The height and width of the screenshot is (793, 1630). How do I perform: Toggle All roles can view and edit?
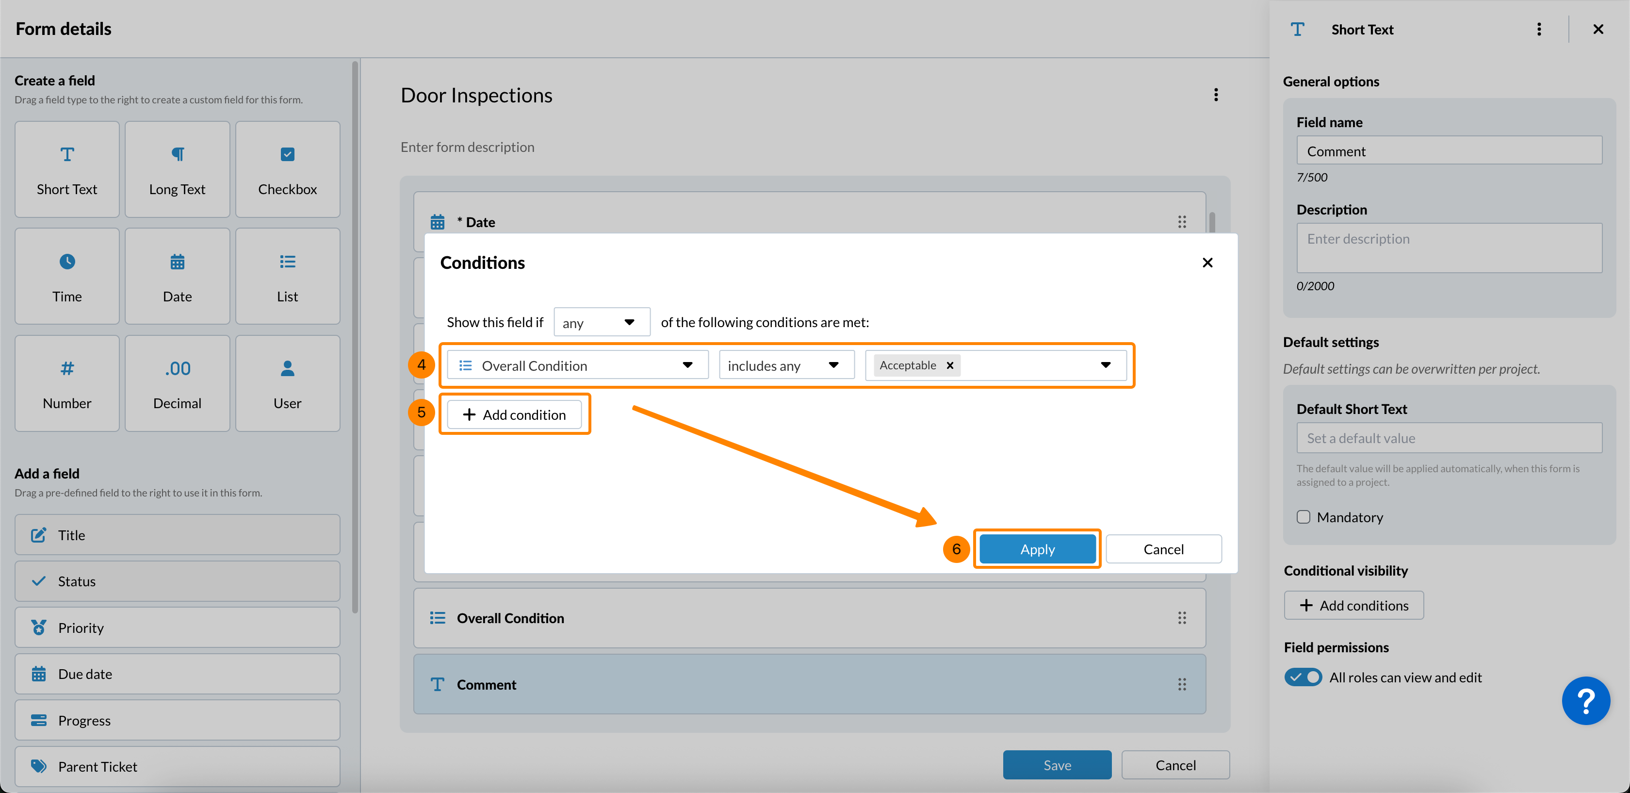(x=1303, y=677)
